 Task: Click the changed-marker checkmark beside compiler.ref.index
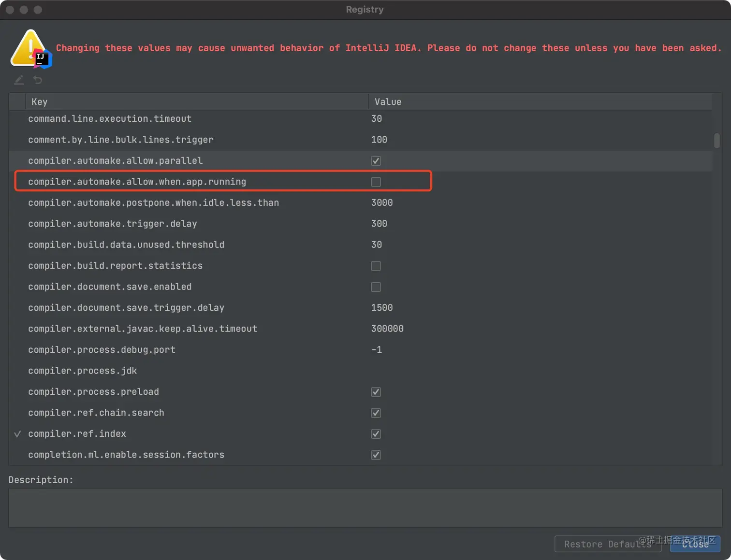pos(17,434)
